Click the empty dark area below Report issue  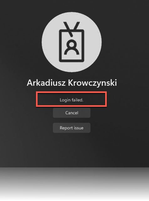(x=72, y=150)
